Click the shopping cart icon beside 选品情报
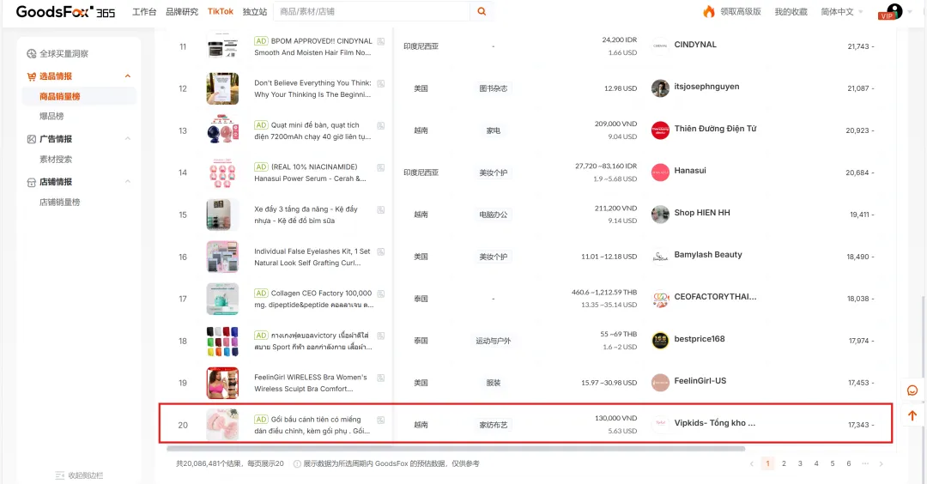The image size is (927, 484). (32, 76)
